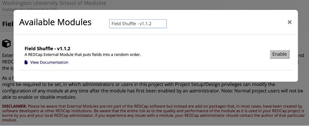Focus the module search field
The height and width of the screenshot is (126, 309).
pos(138,24)
